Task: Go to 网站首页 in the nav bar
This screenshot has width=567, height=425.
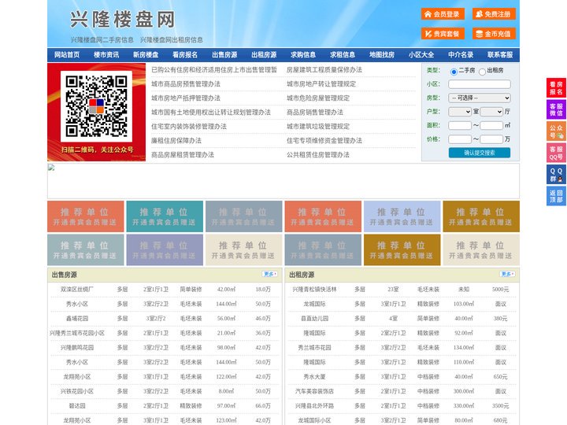Action: (67, 55)
